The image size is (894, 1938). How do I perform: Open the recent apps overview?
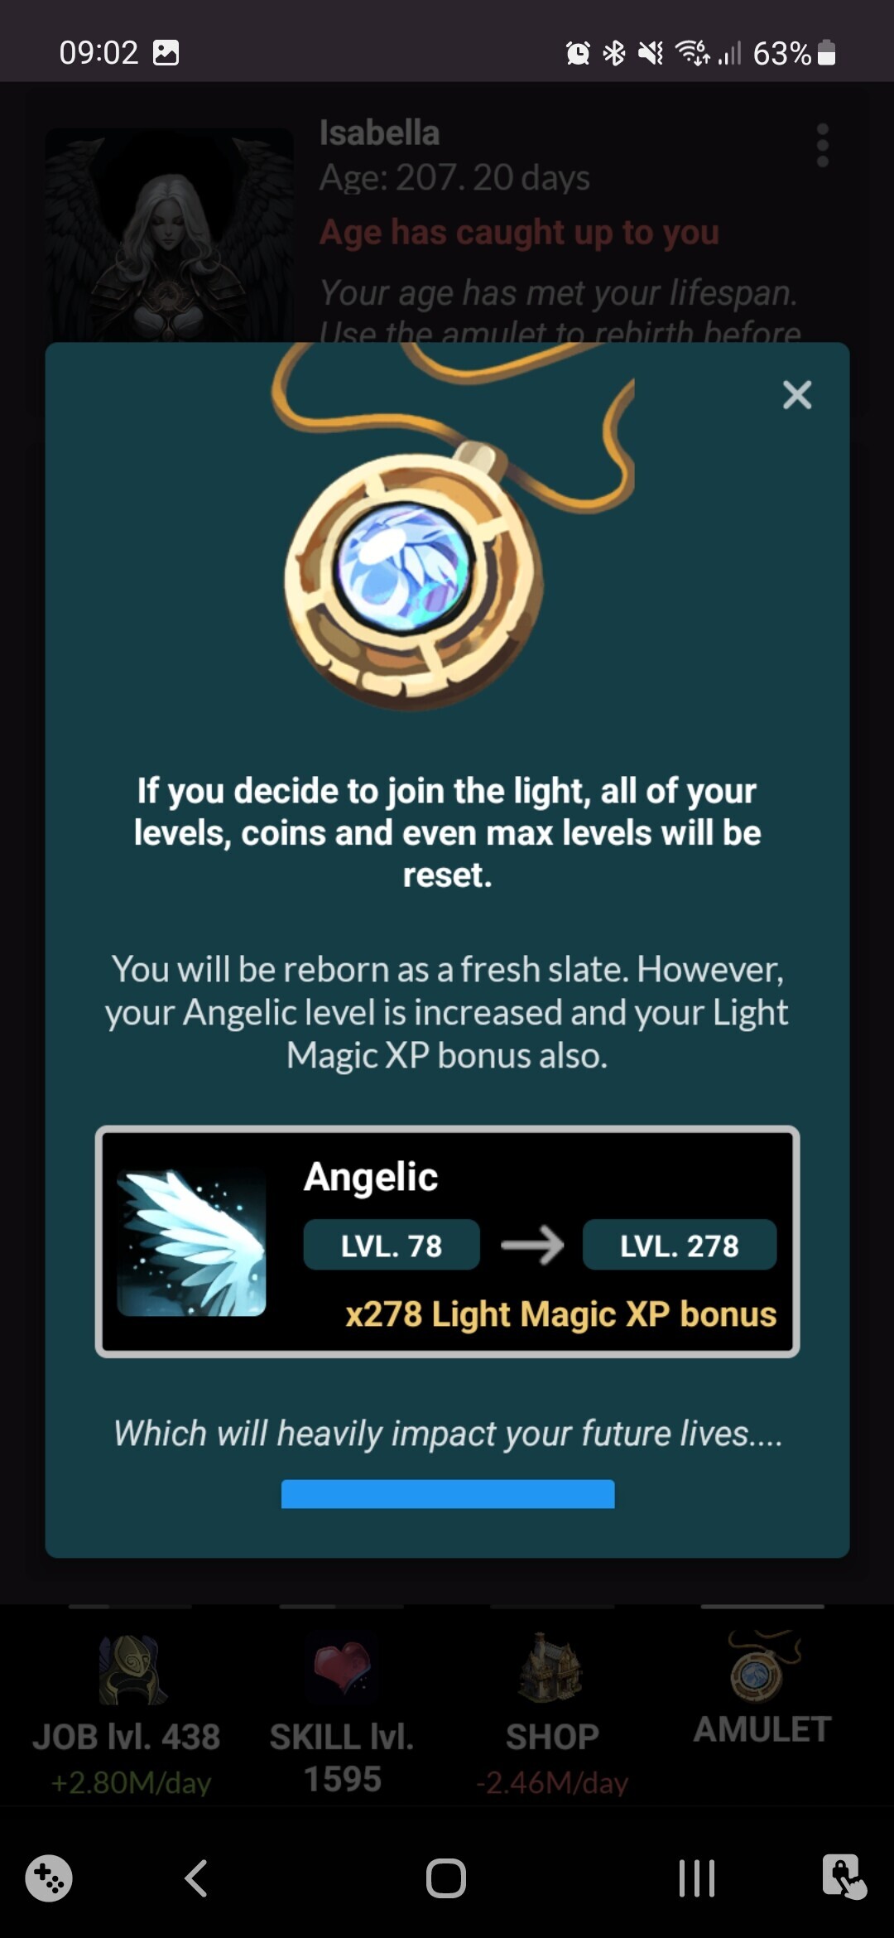(x=696, y=1878)
